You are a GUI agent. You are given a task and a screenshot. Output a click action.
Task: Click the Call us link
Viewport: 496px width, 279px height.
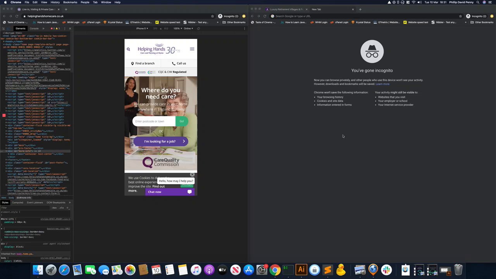[179, 64]
